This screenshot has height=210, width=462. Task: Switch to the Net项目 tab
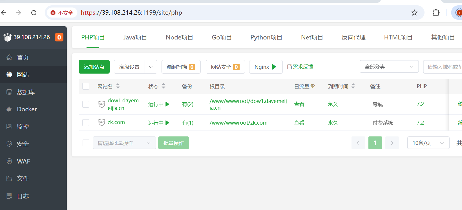click(x=312, y=37)
